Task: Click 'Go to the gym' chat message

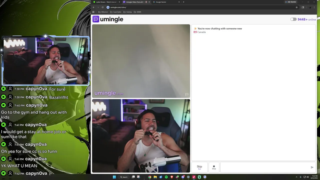Action: [34, 114]
